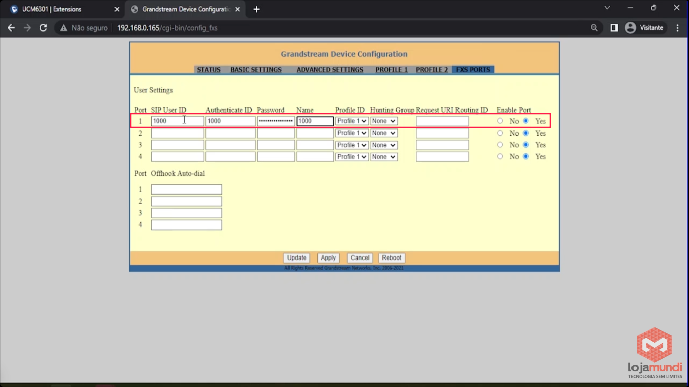
Task: Click the browser back arrow
Action: pos(11,28)
